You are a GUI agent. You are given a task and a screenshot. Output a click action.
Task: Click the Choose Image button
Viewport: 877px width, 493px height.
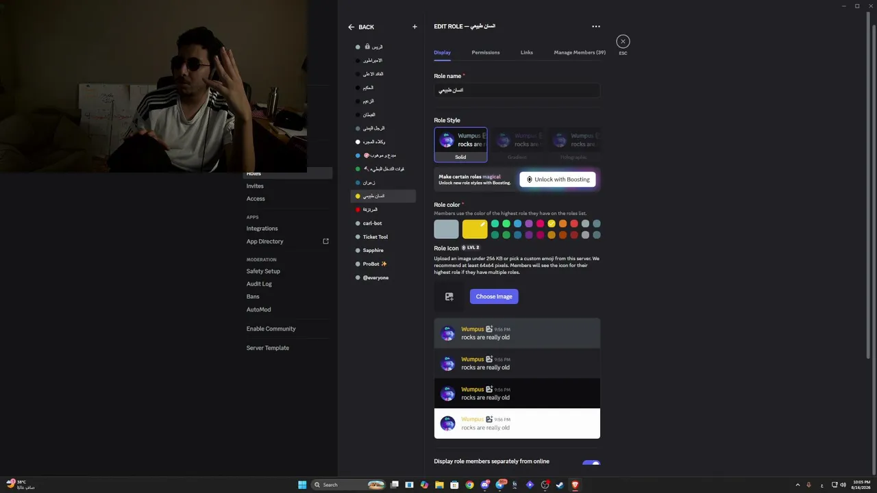(494, 296)
